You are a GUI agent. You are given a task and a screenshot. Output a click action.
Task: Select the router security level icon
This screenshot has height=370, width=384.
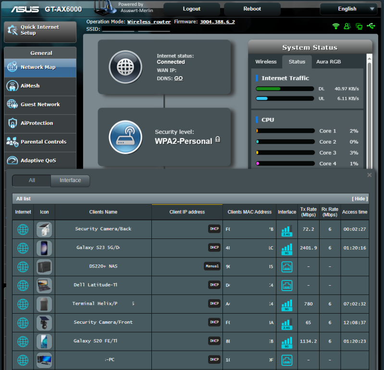(125, 137)
